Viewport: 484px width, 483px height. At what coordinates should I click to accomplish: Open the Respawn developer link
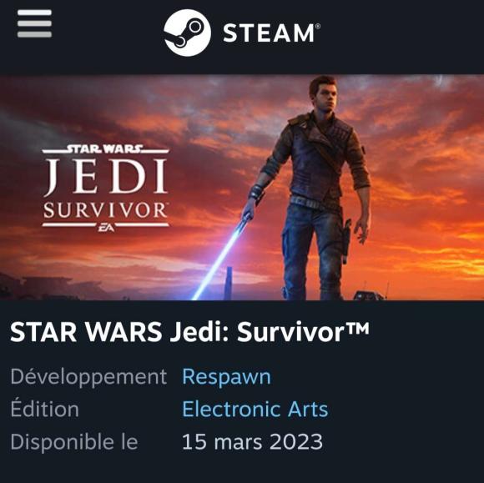tap(227, 376)
